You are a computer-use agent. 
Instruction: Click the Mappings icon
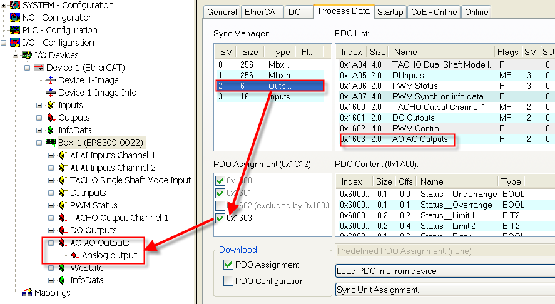[x=27, y=293]
